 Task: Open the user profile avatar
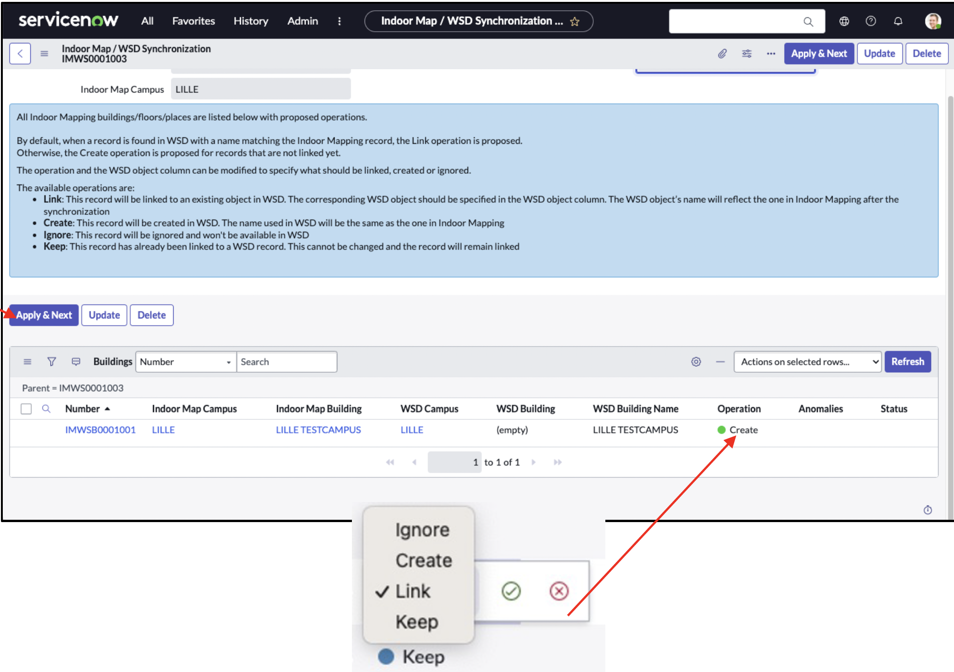tap(933, 21)
